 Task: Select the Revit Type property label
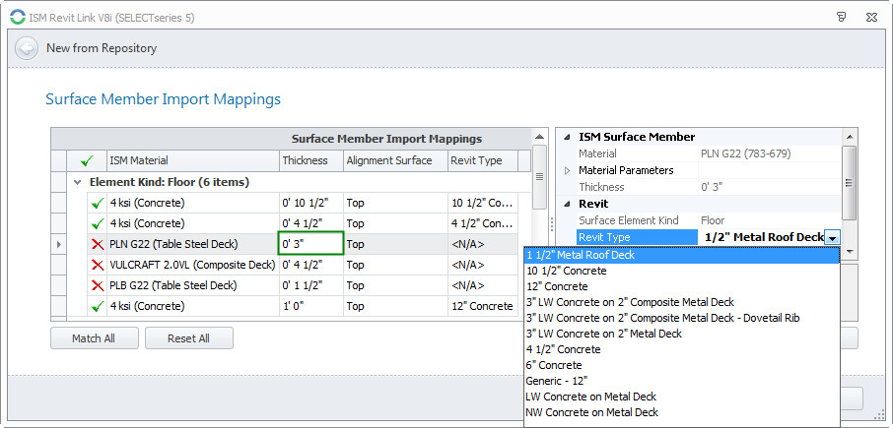pyautogui.click(x=638, y=237)
